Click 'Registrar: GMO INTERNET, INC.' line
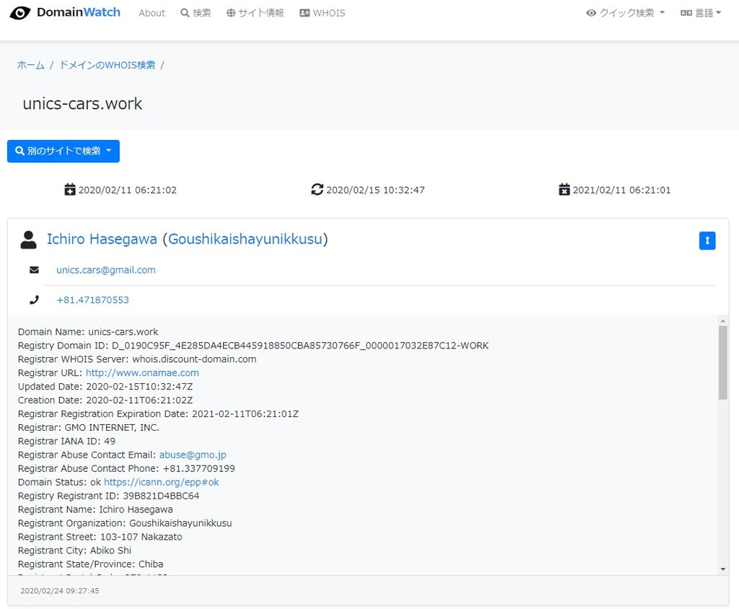The height and width of the screenshot is (609, 739). (89, 427)
